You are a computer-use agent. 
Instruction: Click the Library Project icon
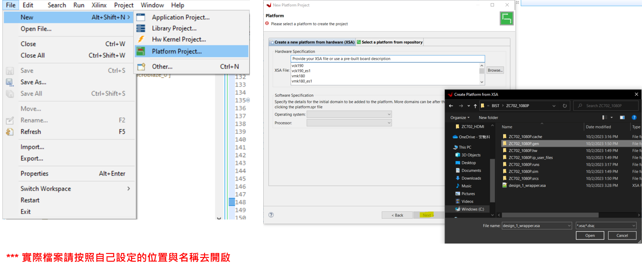141,28
